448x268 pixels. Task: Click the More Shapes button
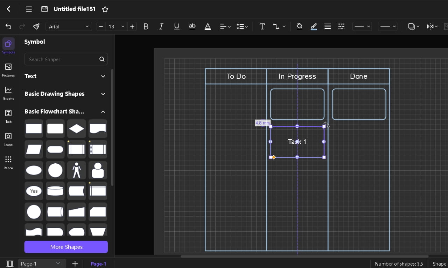coord(66,247)
